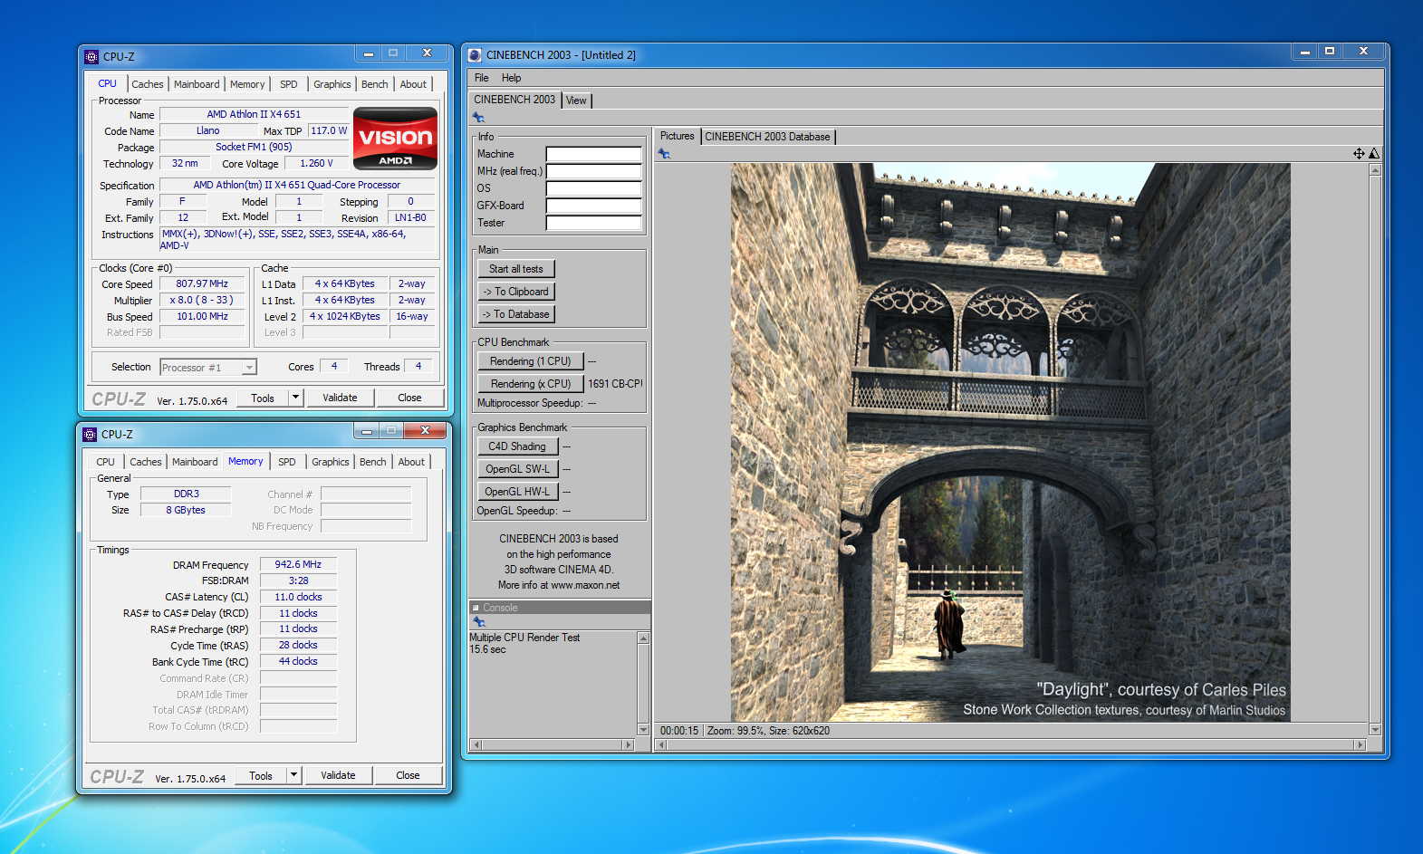1423x854 pixels.
Task: Open the Graphics tab in the upper CPU-Z window
Action: coord(332,84)
